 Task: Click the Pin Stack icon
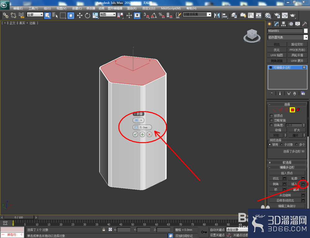(271, 93)
